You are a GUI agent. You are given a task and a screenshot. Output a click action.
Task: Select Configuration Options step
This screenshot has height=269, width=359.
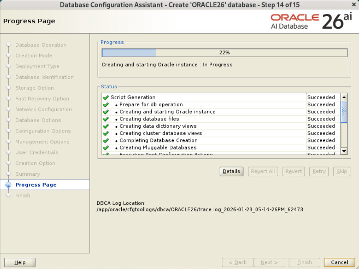point(43,131)
